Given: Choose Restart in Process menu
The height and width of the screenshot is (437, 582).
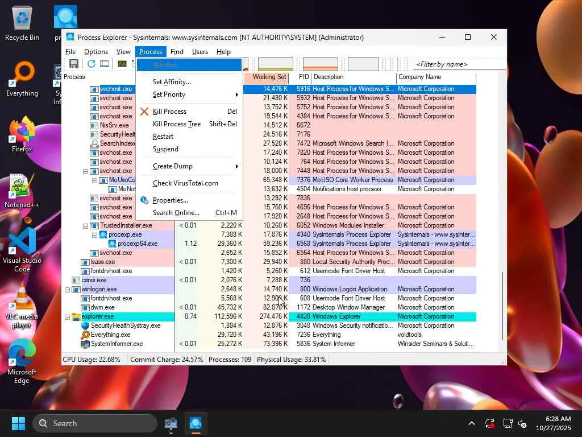Looking at the screenshot, I should [x=189, y=137].
